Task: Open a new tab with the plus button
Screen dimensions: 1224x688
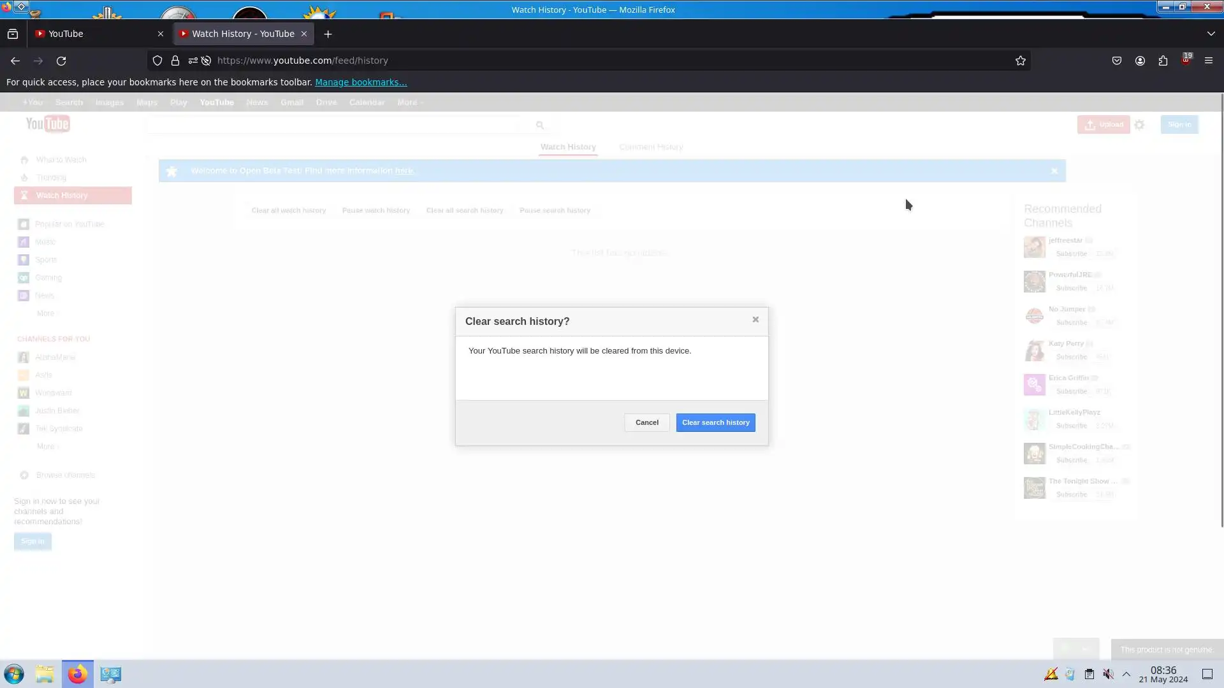Action: pos(328,34)
